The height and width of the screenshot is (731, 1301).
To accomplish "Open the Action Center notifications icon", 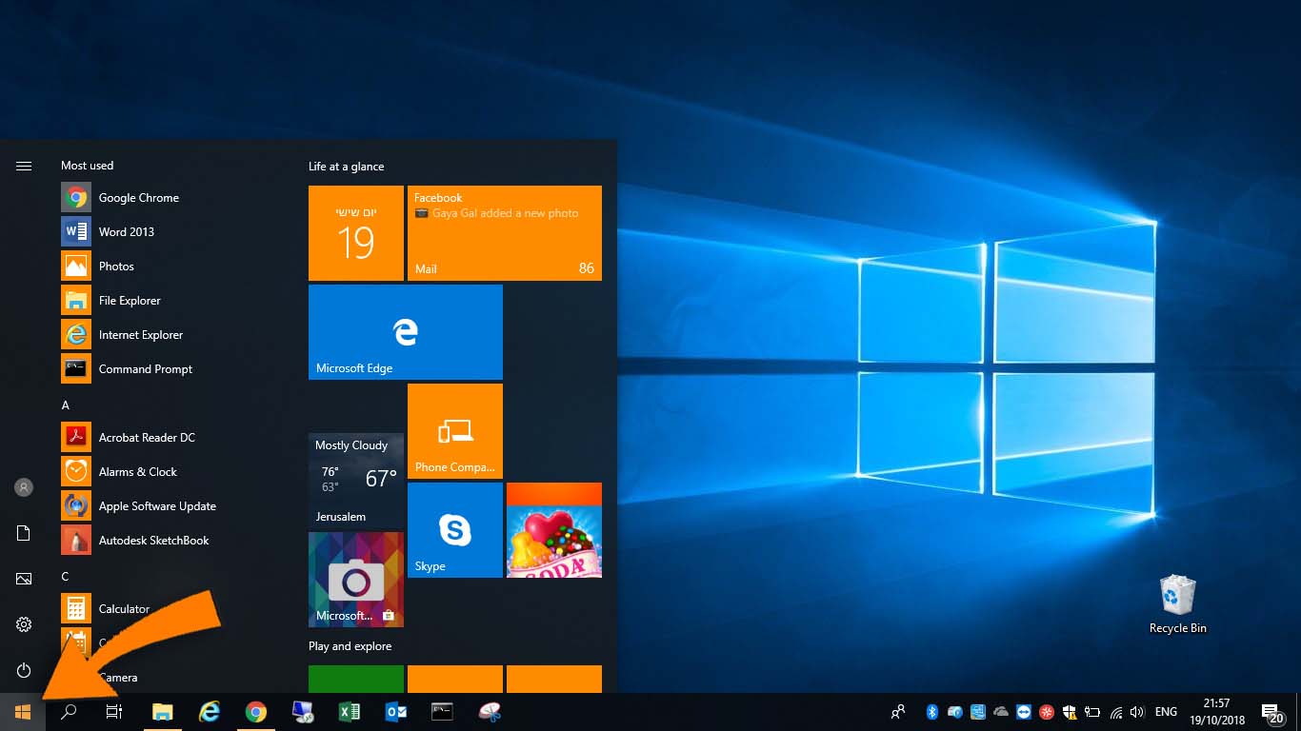I will click(x=1271, y=712).
